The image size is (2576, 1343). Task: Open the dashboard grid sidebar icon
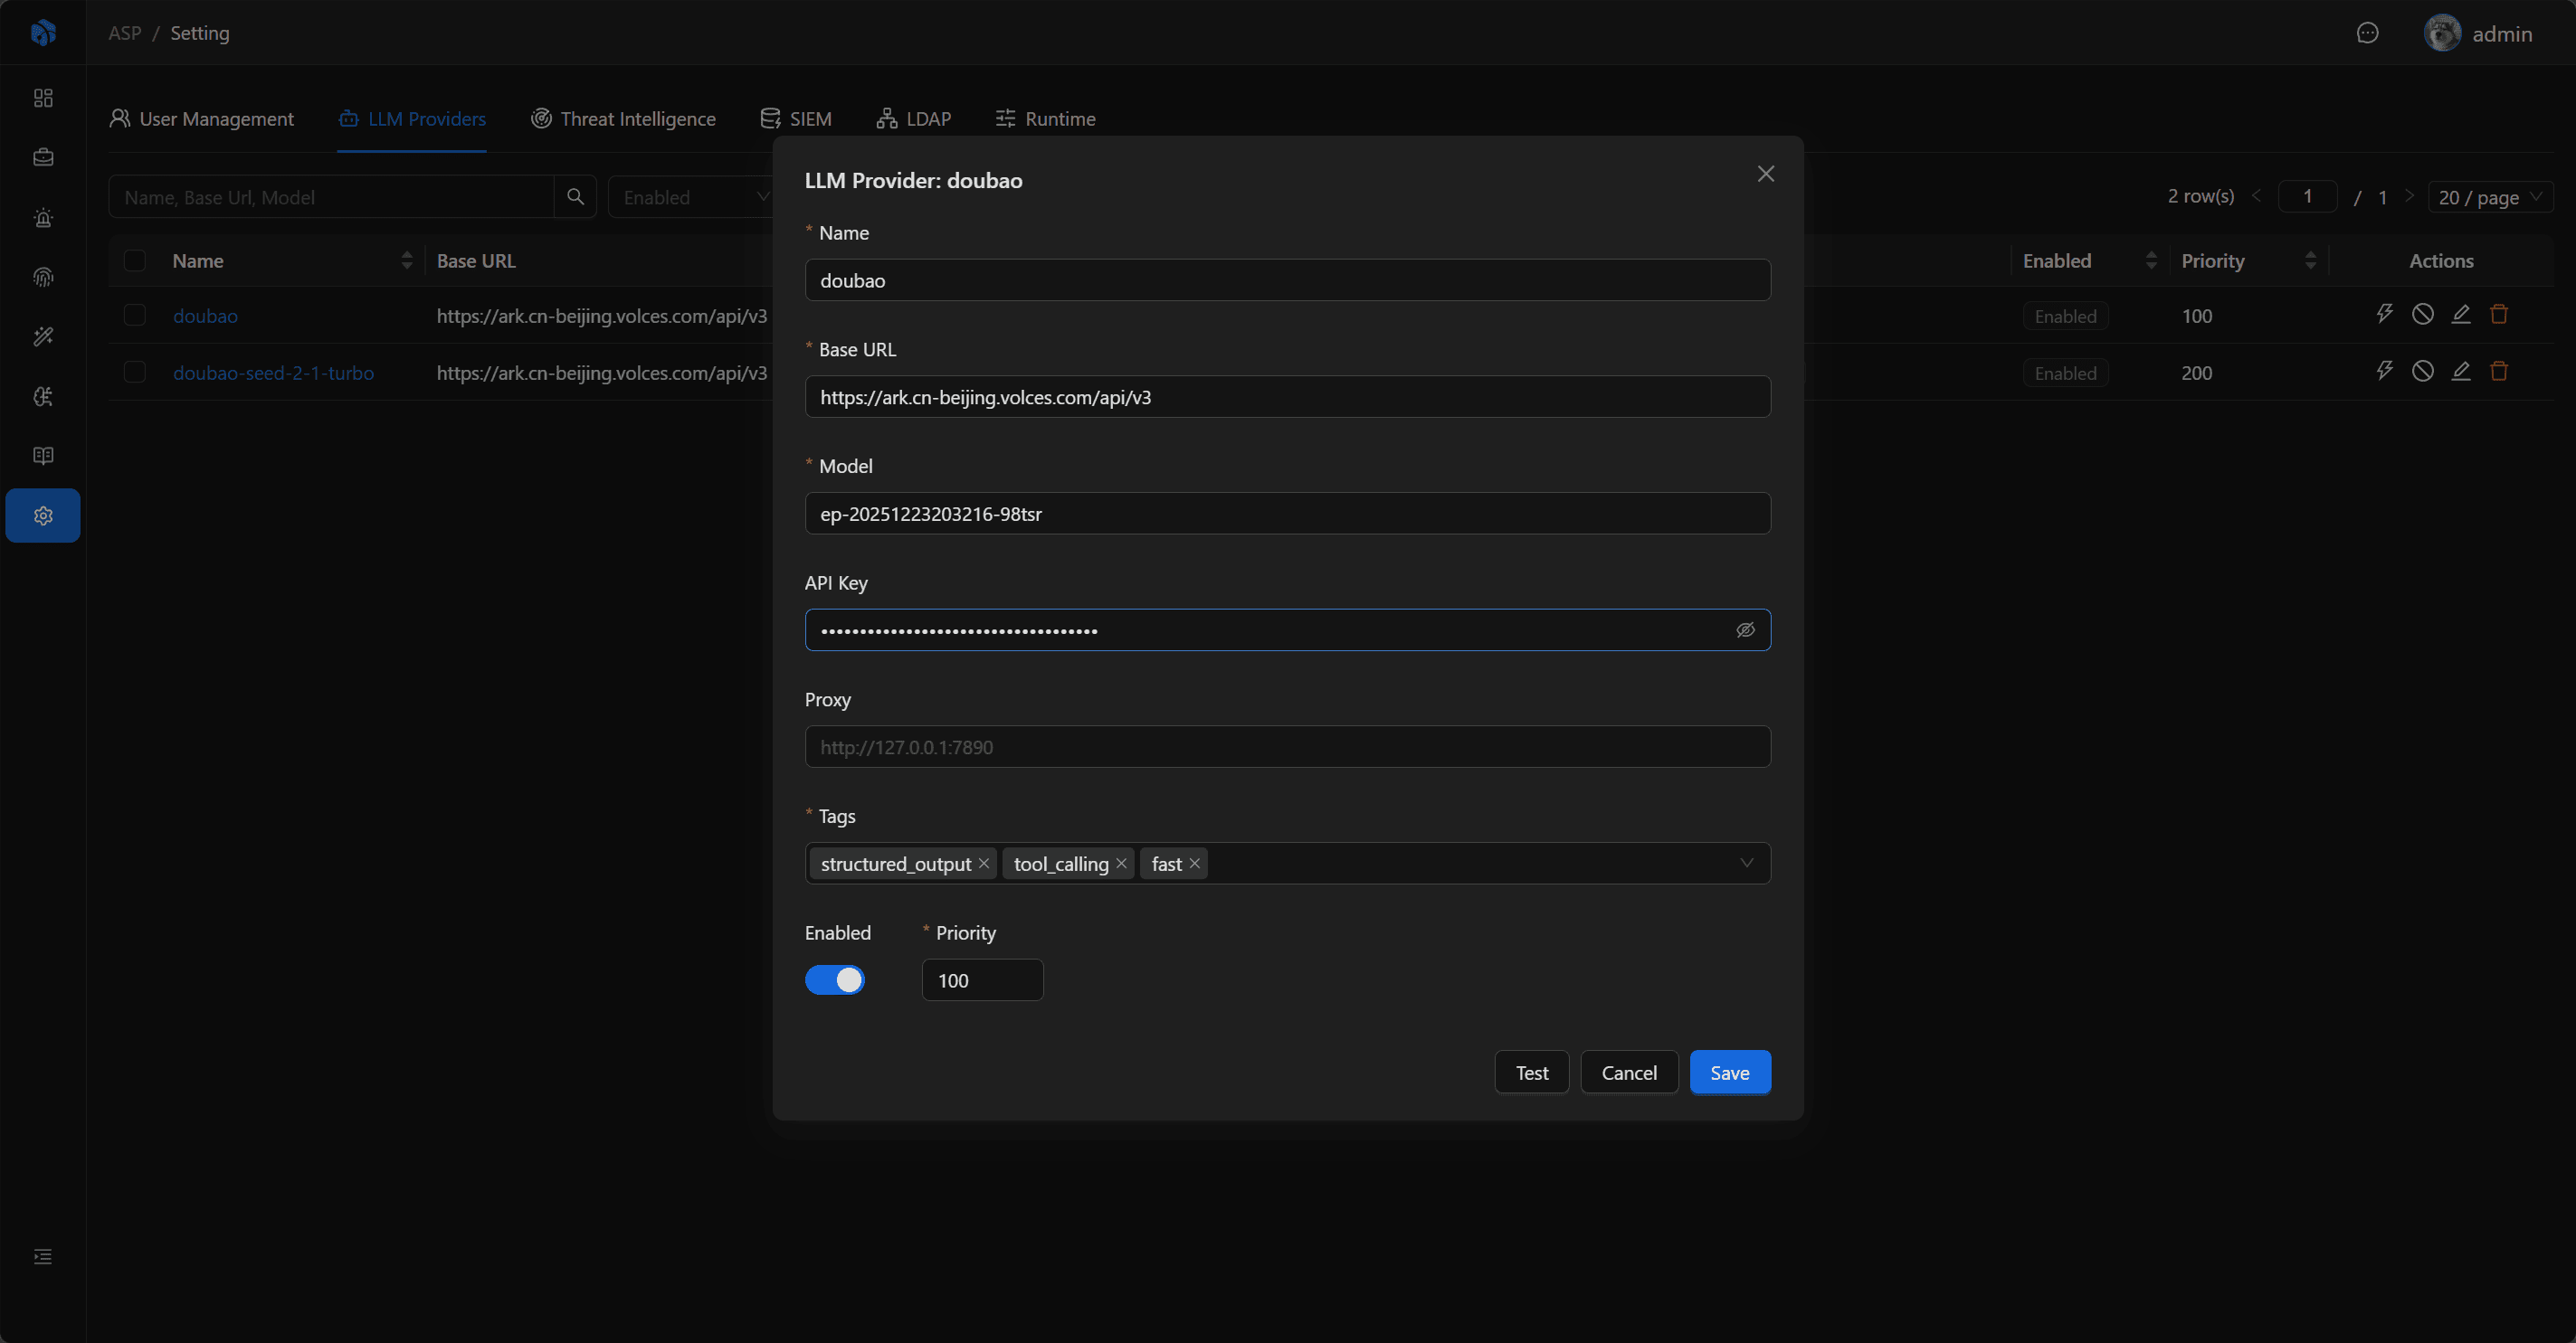click(x=43, y=98)
